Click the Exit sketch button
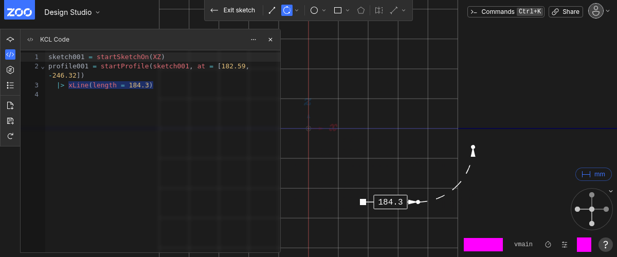 click(x=233, y=10)
